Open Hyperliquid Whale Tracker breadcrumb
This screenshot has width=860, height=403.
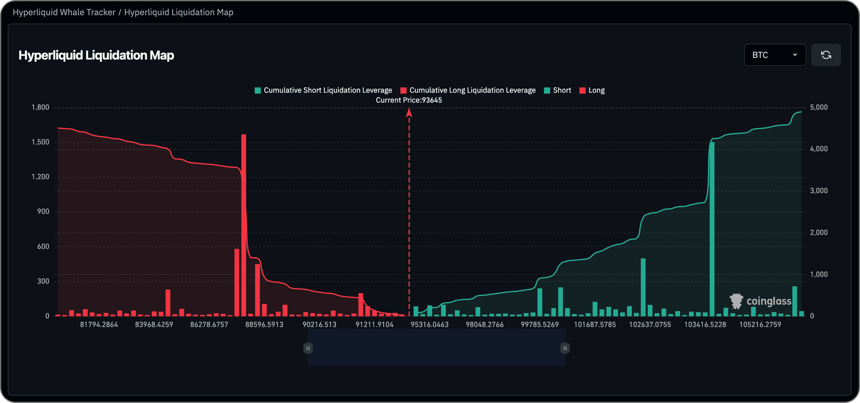pos(64,12)
